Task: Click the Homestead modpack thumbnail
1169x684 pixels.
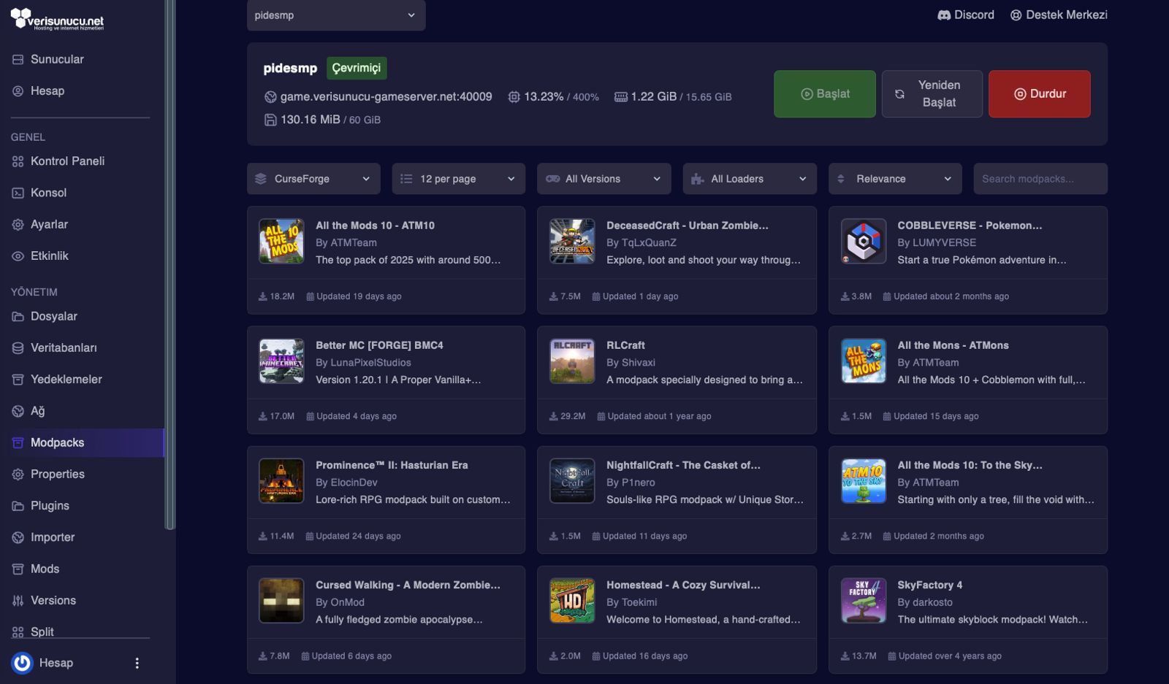Action: point(572,600)
